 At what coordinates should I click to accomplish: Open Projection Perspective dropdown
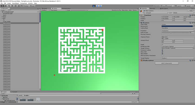[178, 31]
